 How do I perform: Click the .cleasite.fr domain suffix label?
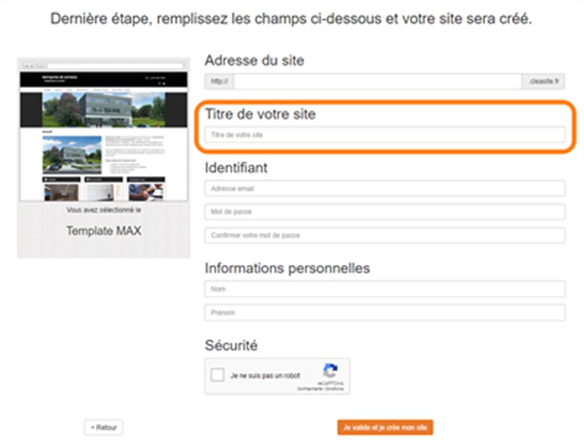click(x=543, y=81)
